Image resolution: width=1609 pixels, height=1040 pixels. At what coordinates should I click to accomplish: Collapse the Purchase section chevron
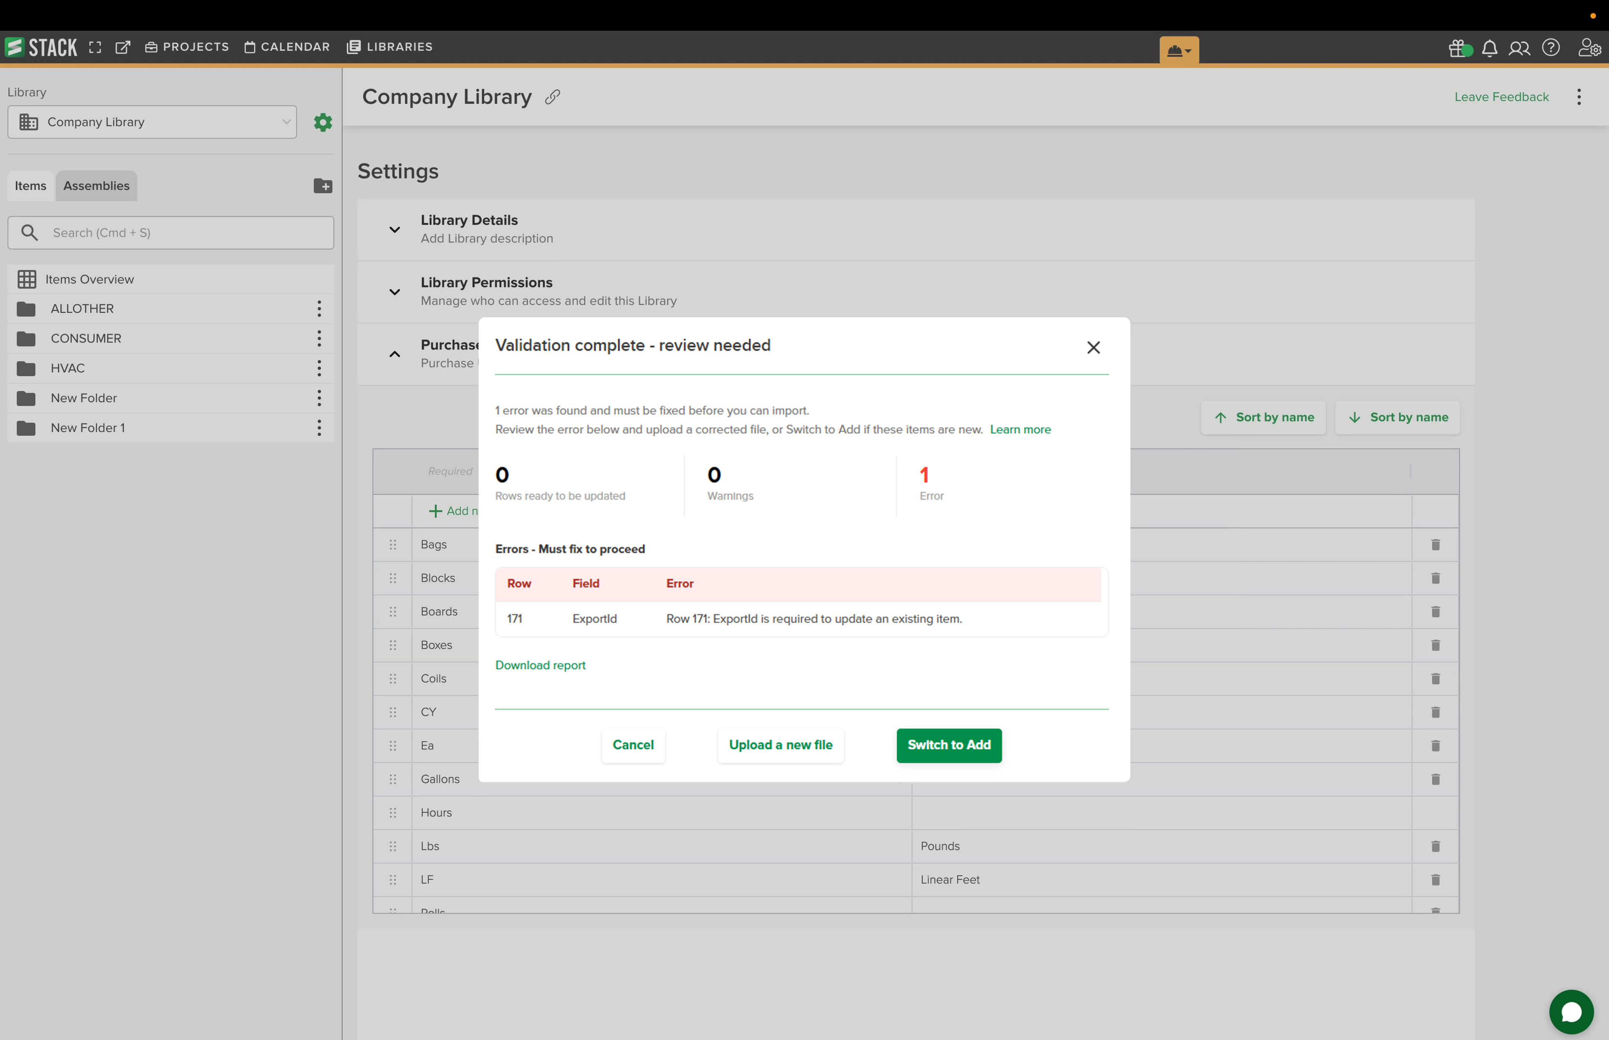click(x=394, y=355)
